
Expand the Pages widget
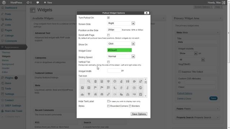coord(217,109)
